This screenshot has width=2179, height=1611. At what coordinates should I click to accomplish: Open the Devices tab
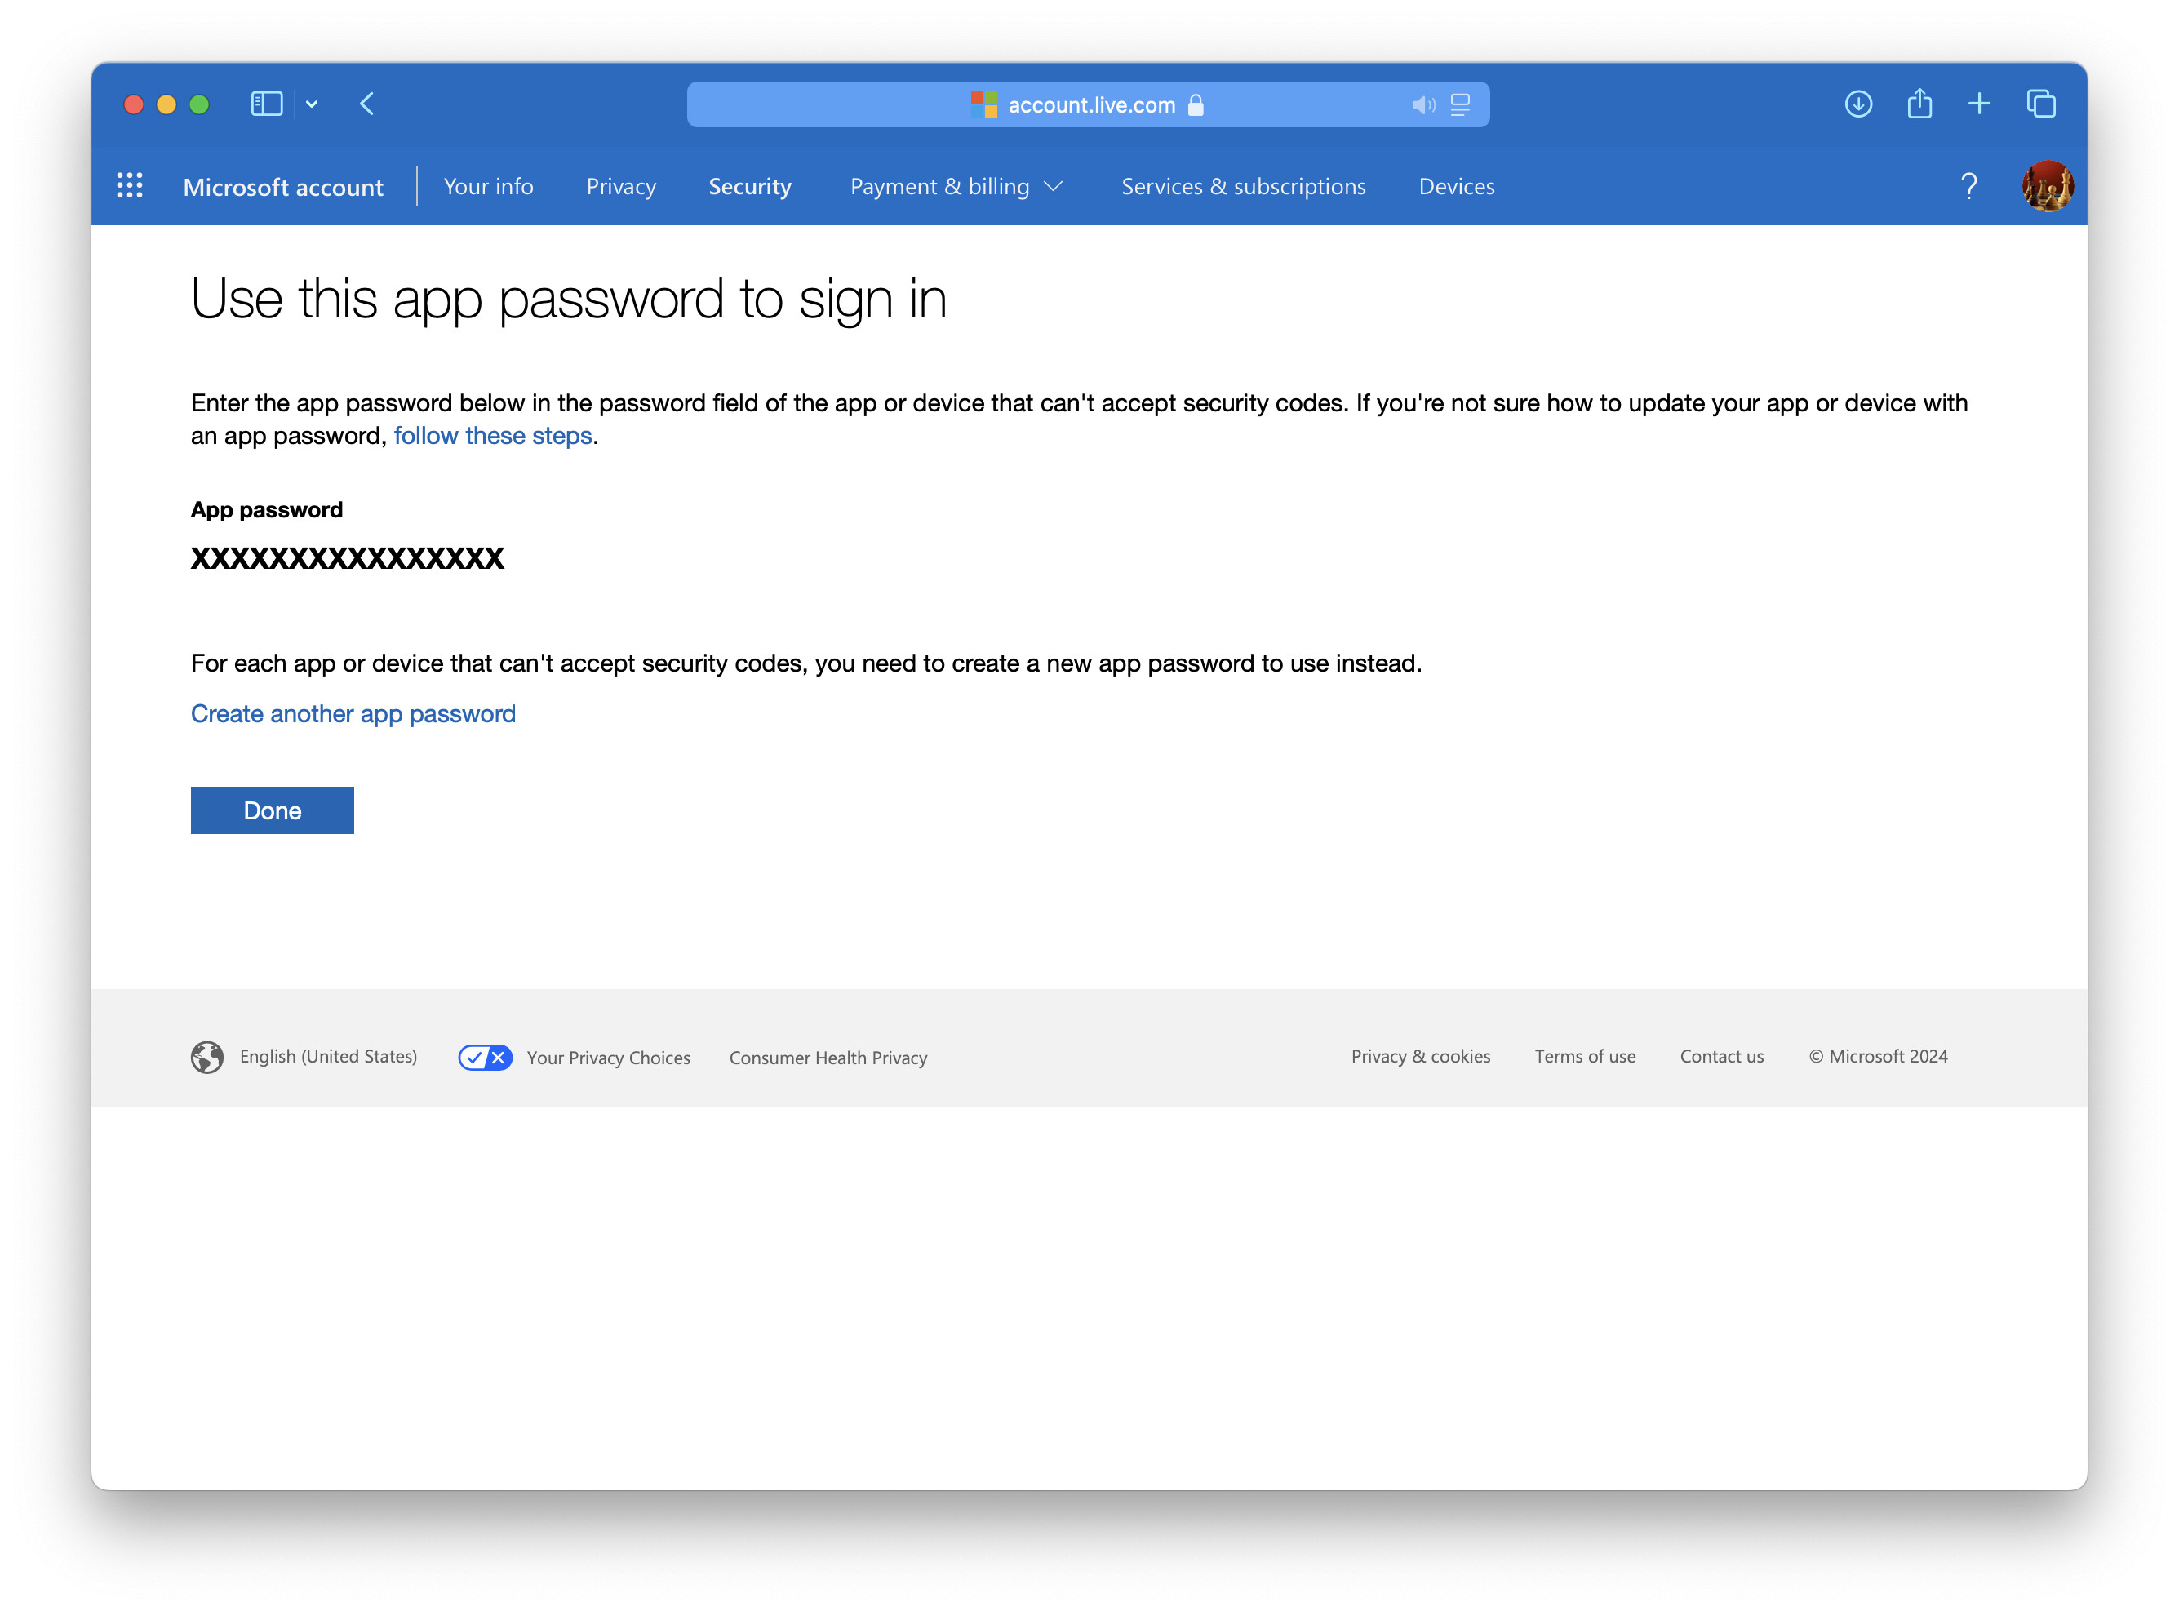pos(1456,185)
